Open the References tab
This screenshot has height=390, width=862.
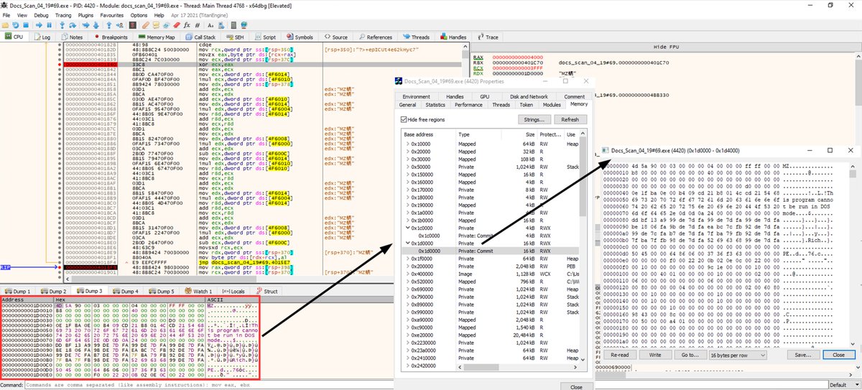[375, 37]
